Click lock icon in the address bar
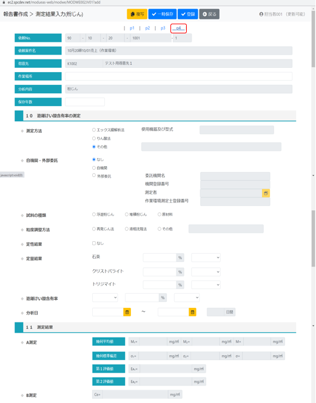Viewport: 316px width, 403px height. tap(4, 2)
